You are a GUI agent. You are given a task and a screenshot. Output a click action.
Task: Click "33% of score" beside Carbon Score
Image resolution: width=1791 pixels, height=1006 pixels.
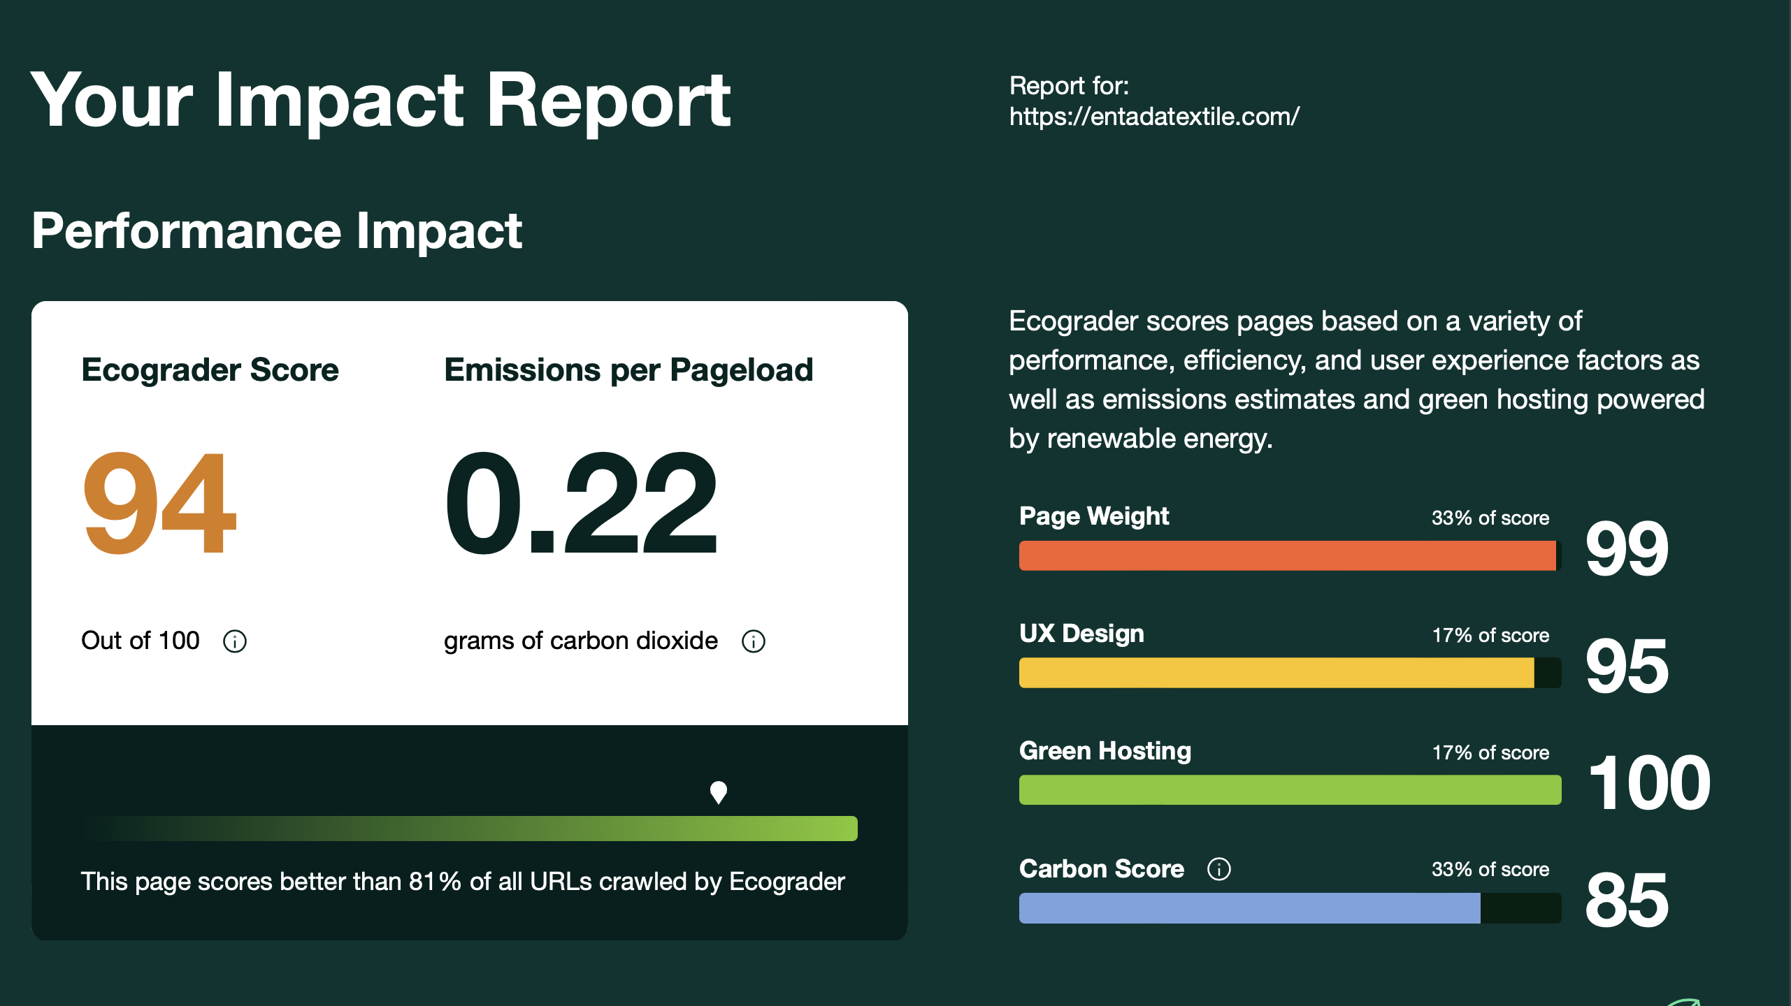(1490, 870)
